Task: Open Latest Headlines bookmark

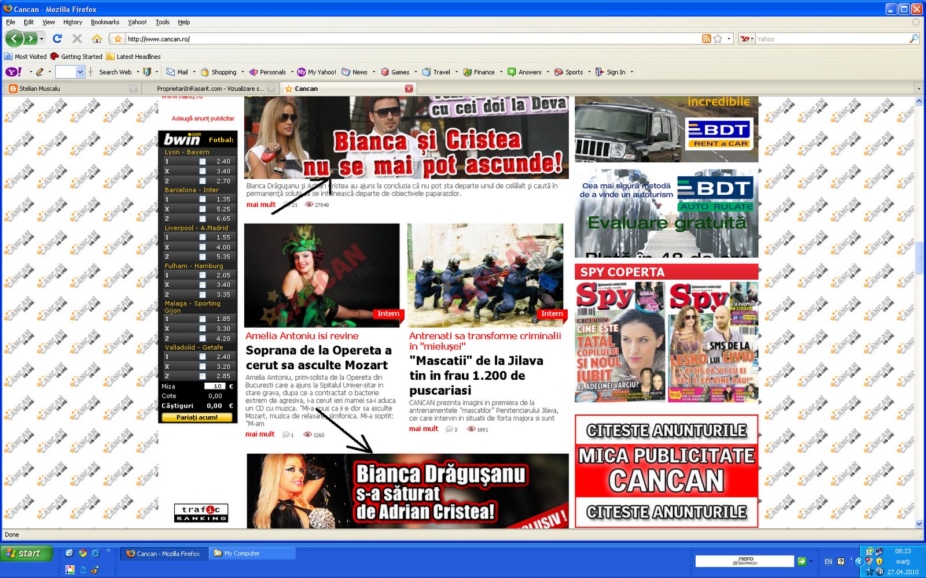Action: [133, 57]
